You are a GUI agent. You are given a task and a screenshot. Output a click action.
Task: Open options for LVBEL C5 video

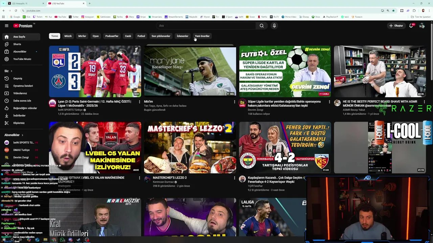[x=139, y=178]
